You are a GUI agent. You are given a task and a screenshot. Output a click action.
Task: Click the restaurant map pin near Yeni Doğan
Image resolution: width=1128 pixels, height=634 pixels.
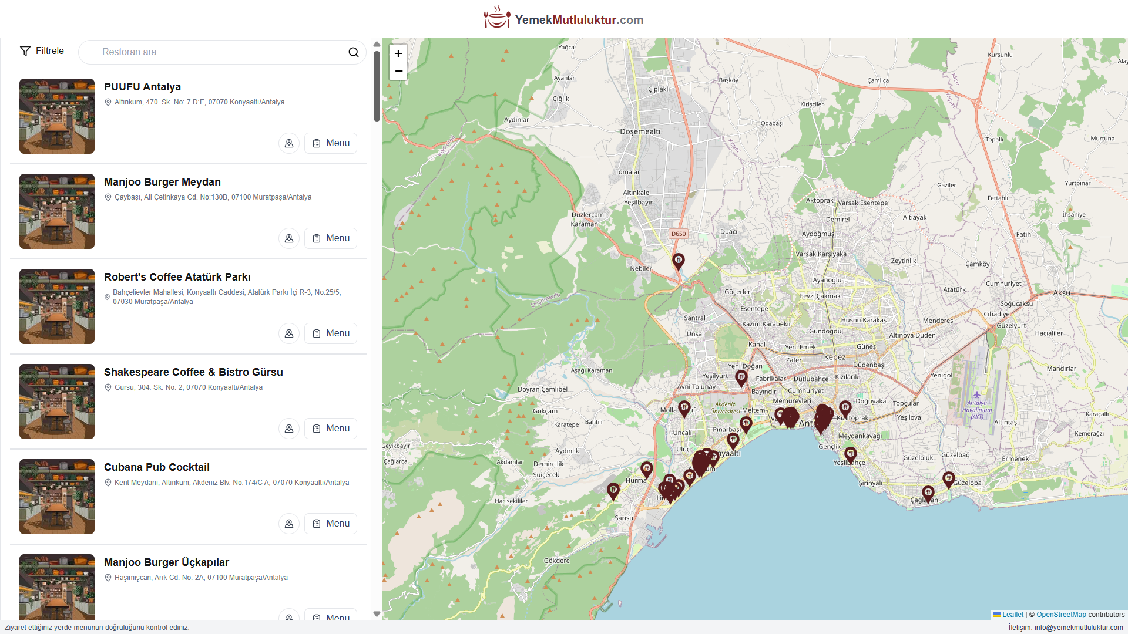tap(741, 377)
